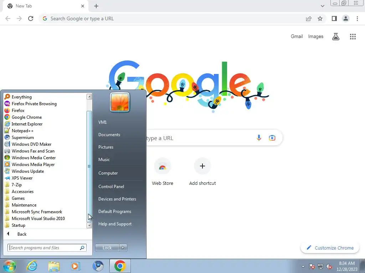Open Documents from the Start menu
This screenshot has width=365, height=273.
tap(109, 135)
